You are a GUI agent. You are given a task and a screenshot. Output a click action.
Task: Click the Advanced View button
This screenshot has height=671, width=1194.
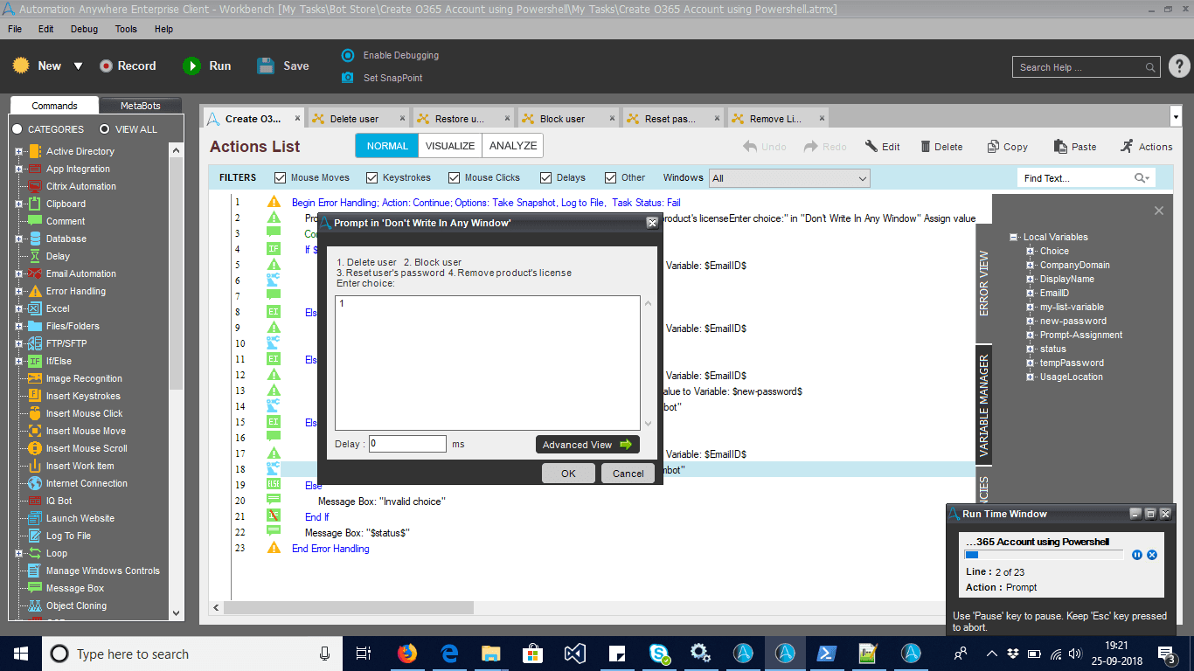(x=587, y=445)
